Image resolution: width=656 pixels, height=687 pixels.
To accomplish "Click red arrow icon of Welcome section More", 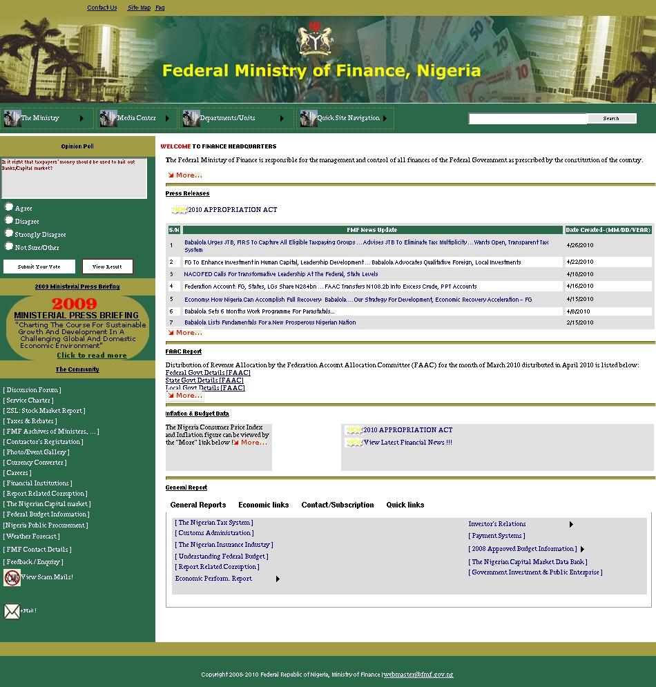I will click(x=171, y=175).
